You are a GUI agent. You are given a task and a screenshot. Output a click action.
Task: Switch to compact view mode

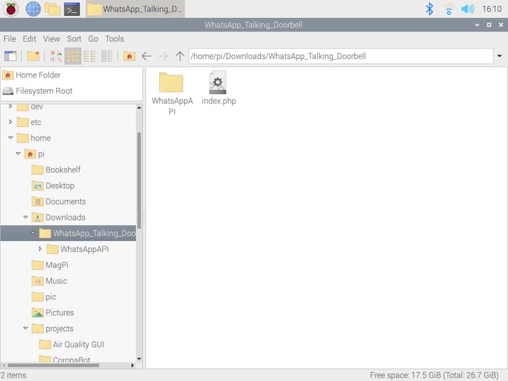coord(90,56)
